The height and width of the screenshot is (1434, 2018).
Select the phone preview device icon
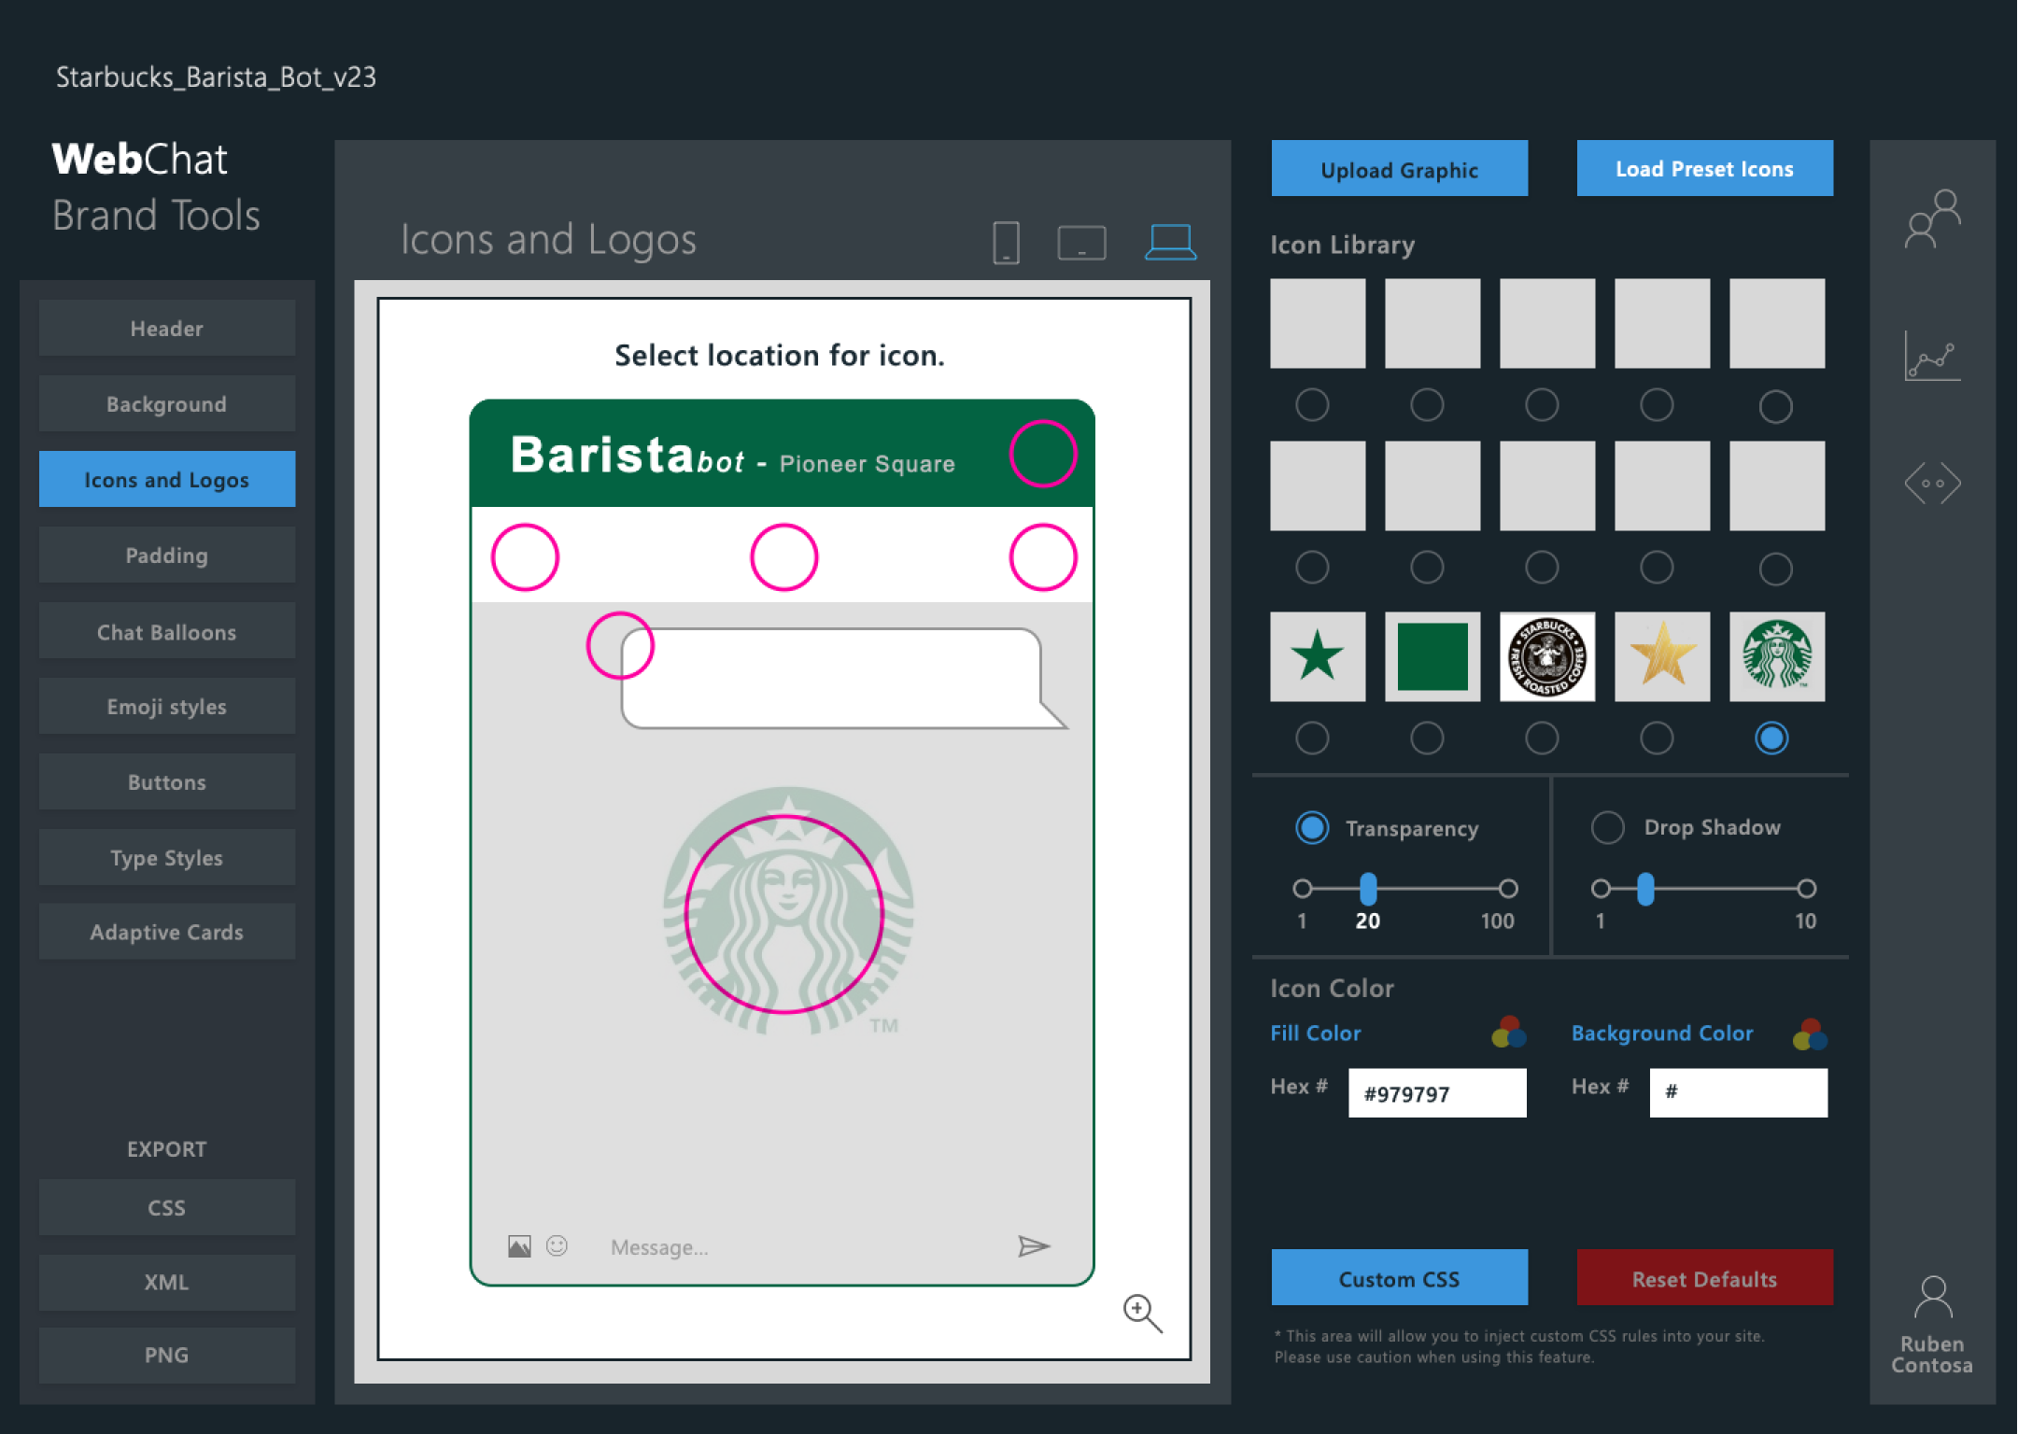(1006, 243)
